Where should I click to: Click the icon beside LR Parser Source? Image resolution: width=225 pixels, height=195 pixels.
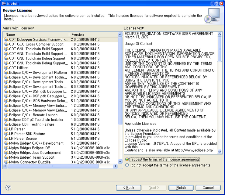pyautogui.click(x=6, y=139)
